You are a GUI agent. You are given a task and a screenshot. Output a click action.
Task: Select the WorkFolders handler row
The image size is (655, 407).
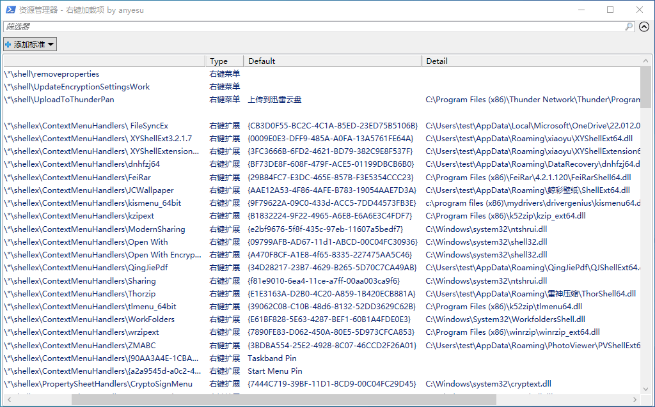(322, 319)
